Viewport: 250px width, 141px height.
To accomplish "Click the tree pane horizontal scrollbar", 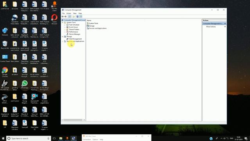I will click(x=73, y=120).
